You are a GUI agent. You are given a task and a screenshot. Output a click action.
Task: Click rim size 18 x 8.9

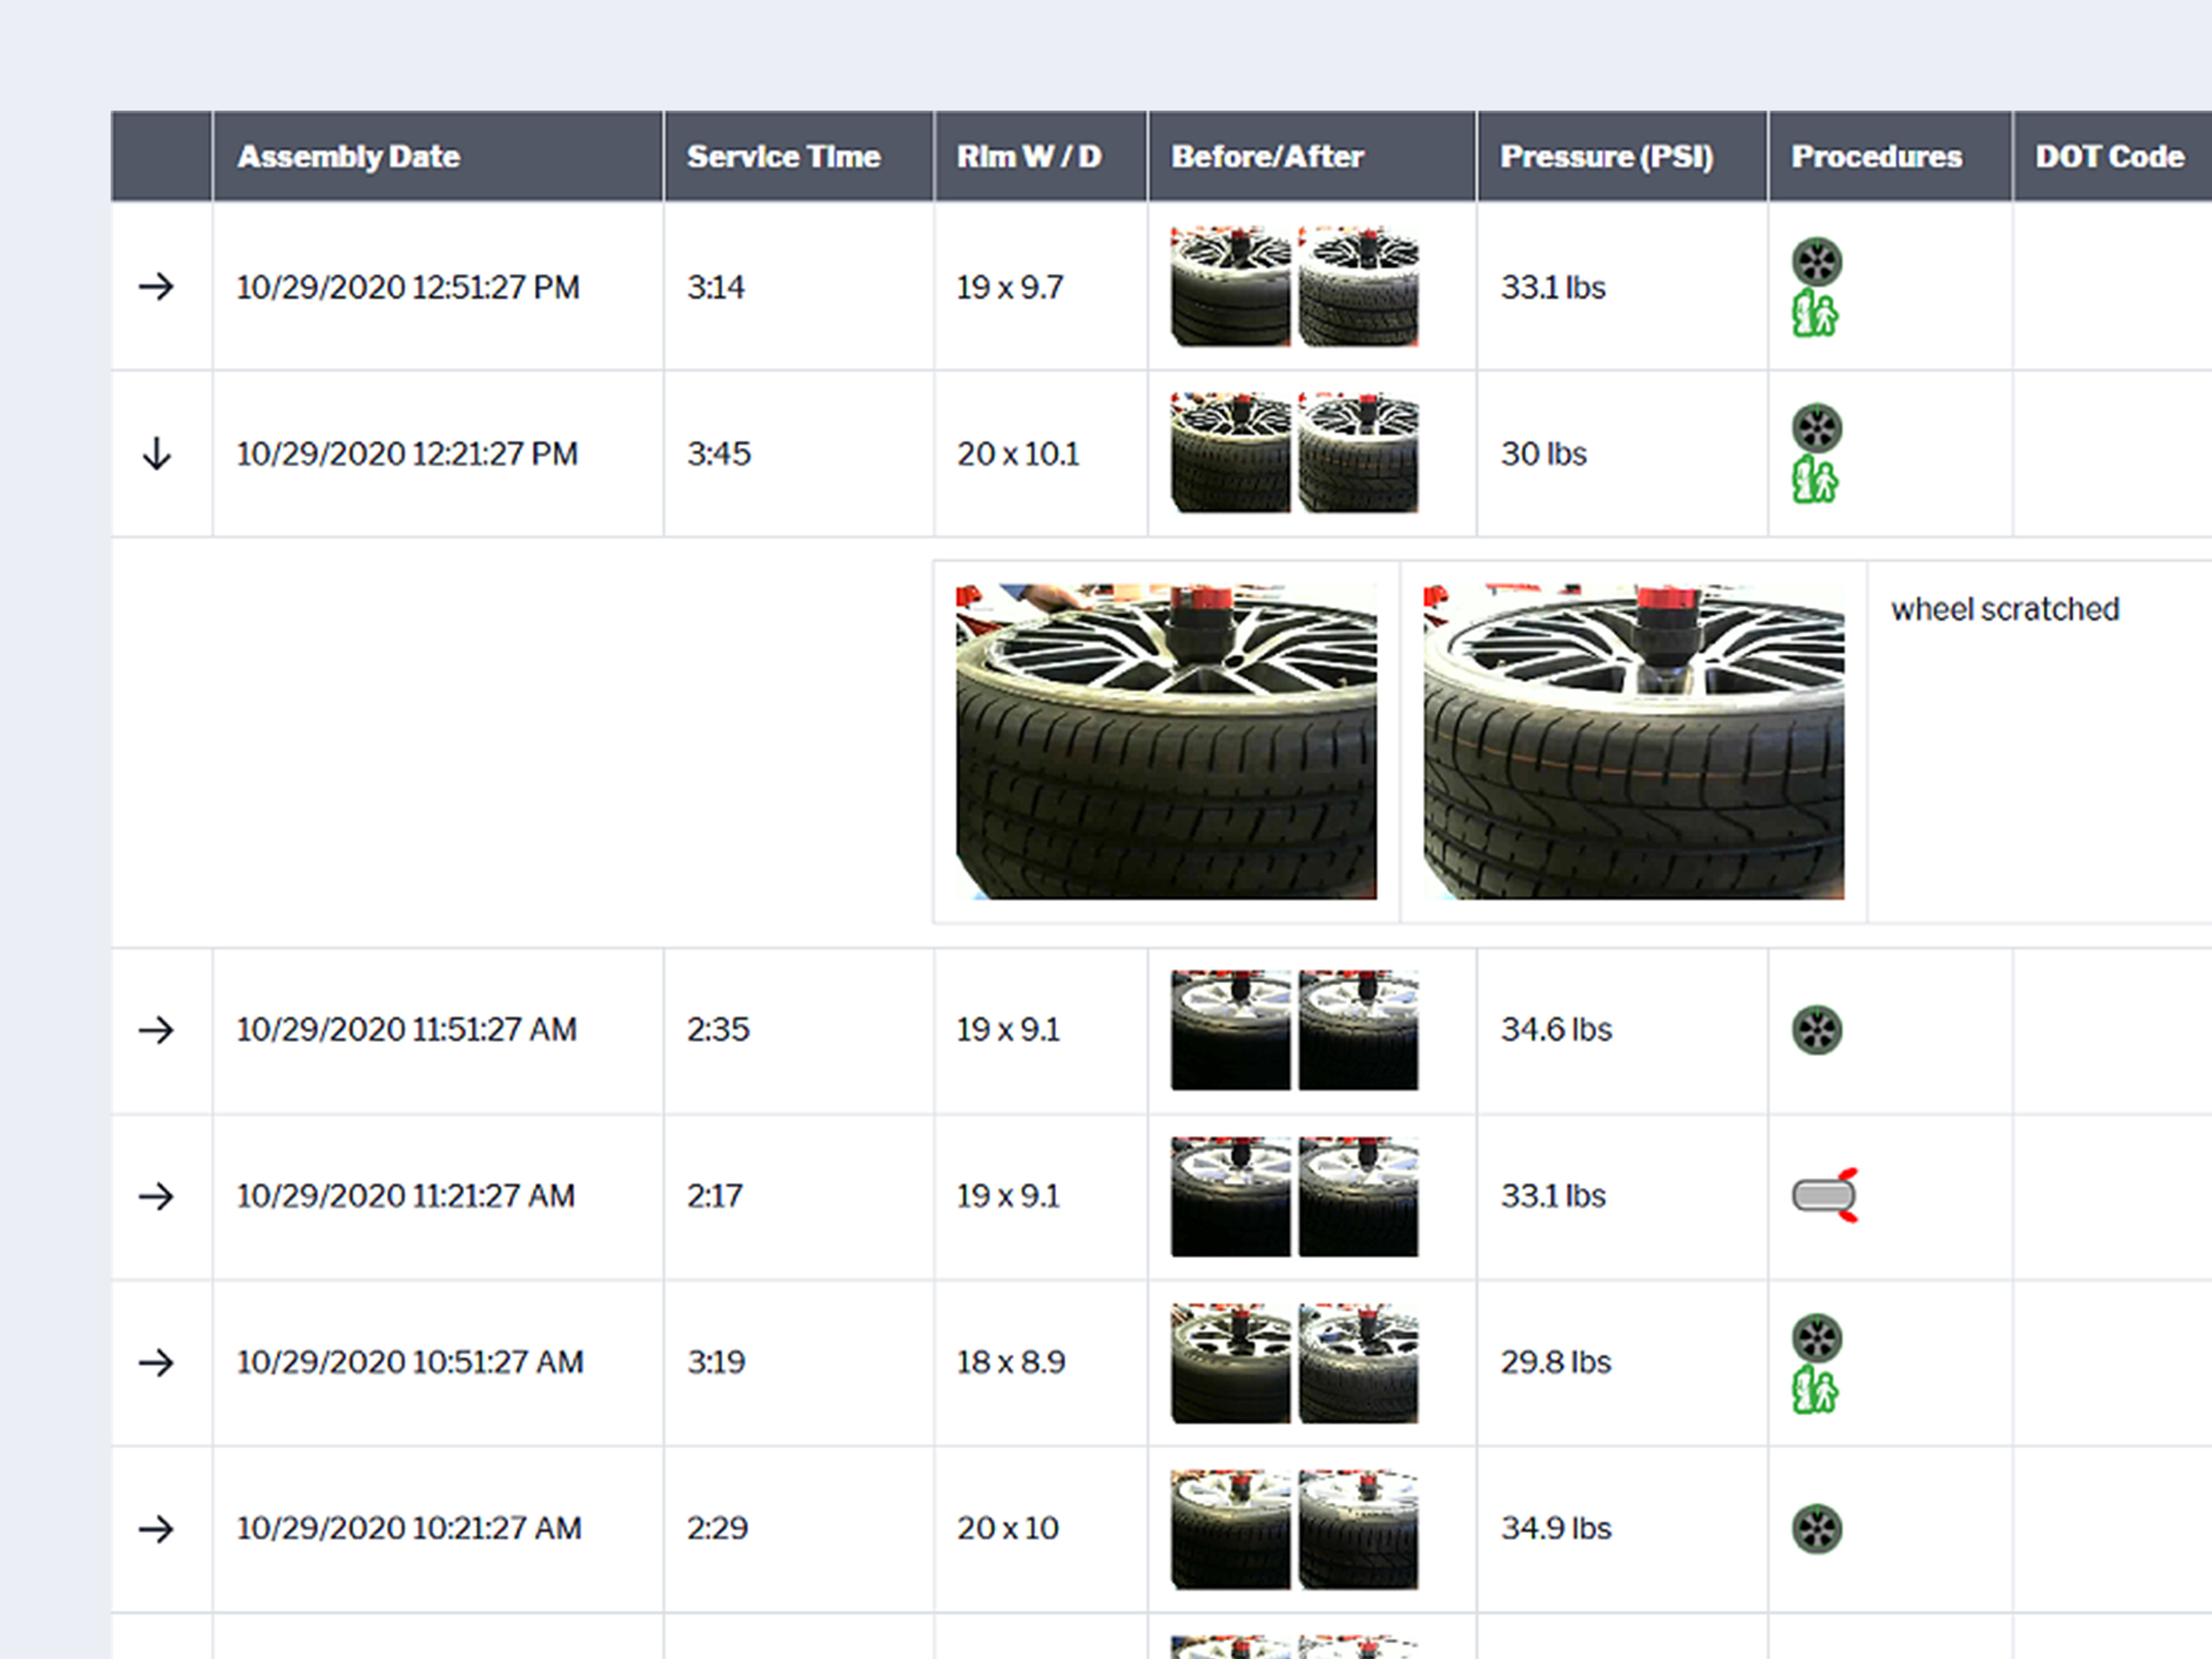pyautogui.click(x=1011, y=1362)
